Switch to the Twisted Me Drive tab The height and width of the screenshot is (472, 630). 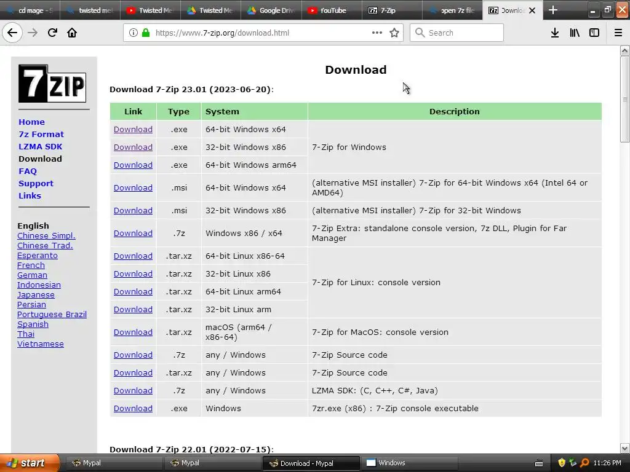pos(210,10)
